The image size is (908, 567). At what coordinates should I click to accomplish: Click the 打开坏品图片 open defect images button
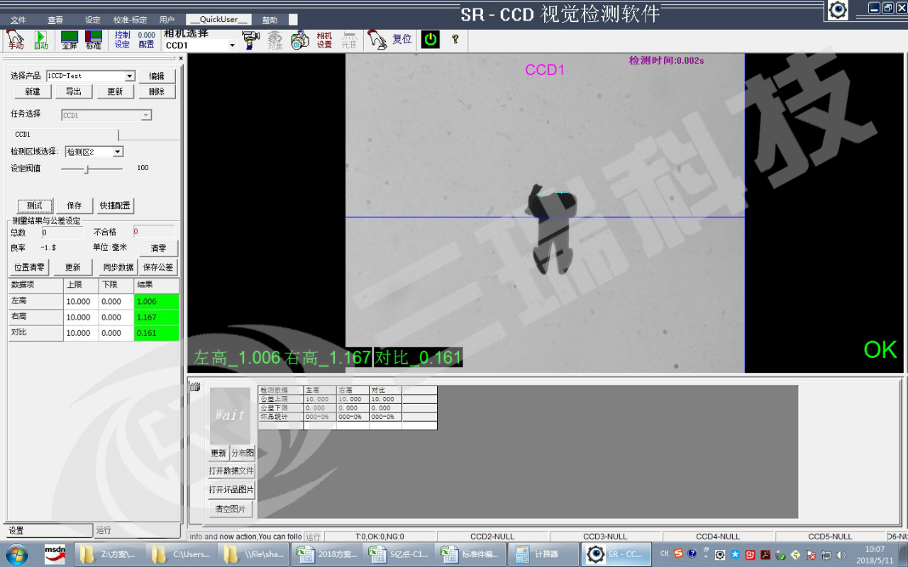(x=231, y=490)
